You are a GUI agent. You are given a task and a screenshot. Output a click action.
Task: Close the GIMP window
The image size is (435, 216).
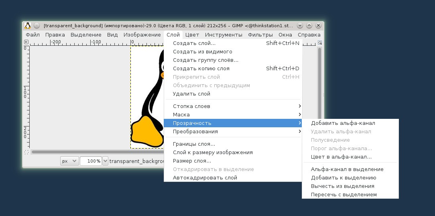[x=318, y=26]
